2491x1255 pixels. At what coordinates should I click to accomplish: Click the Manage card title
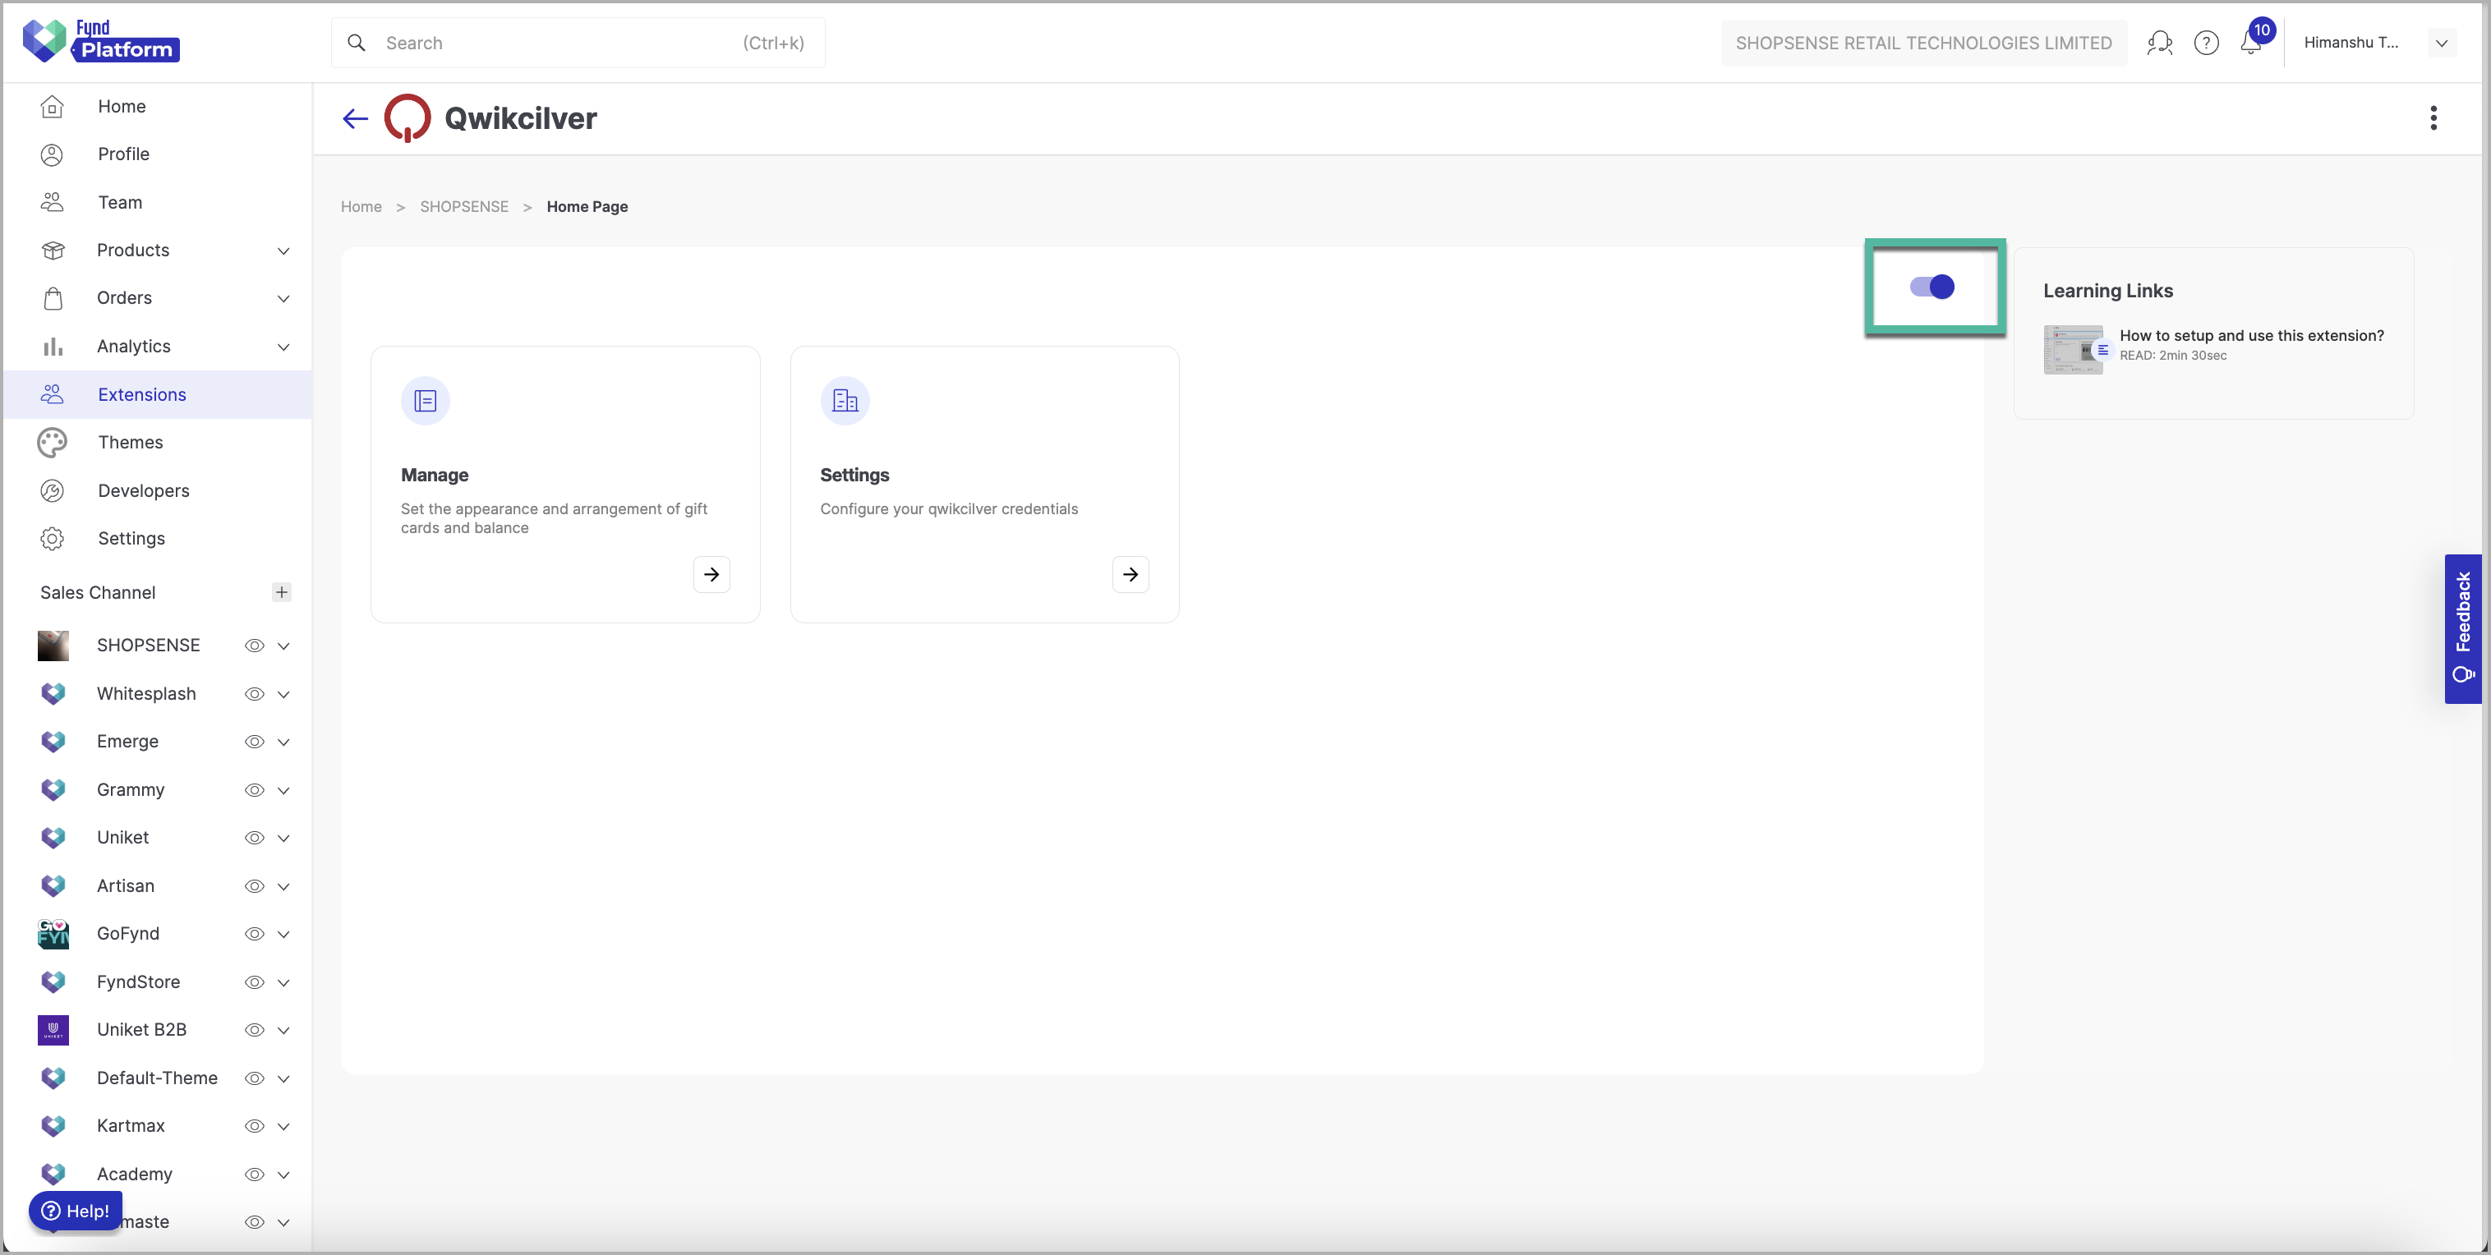[x=434, y=475]
